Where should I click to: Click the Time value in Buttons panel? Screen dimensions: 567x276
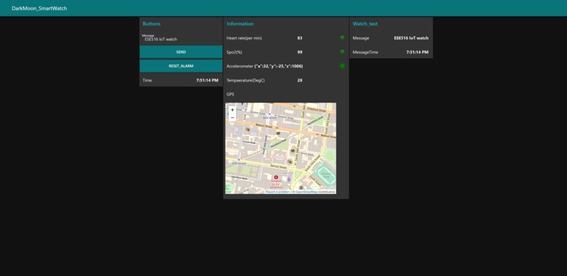click(x=208, y=81)
